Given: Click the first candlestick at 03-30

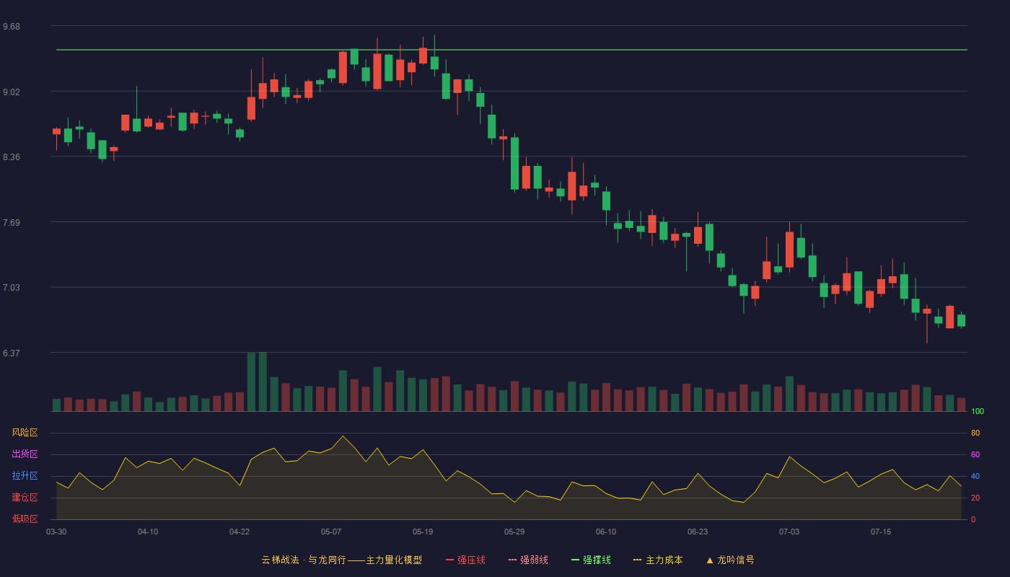Looking at the screenshot, I should [x=56, y=138].
